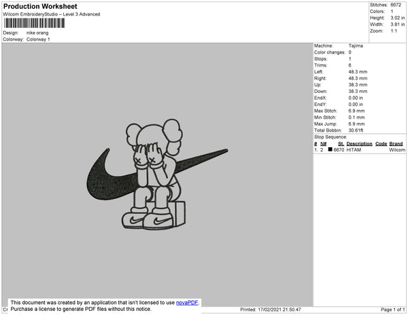This screenshot has height=315, width=408.
Task: Click the embroidery design preview image
Action: pyautogui.click(x=157, y=174)
